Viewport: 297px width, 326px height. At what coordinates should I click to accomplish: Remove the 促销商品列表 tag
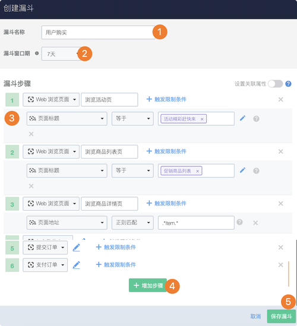coord(197,171)
